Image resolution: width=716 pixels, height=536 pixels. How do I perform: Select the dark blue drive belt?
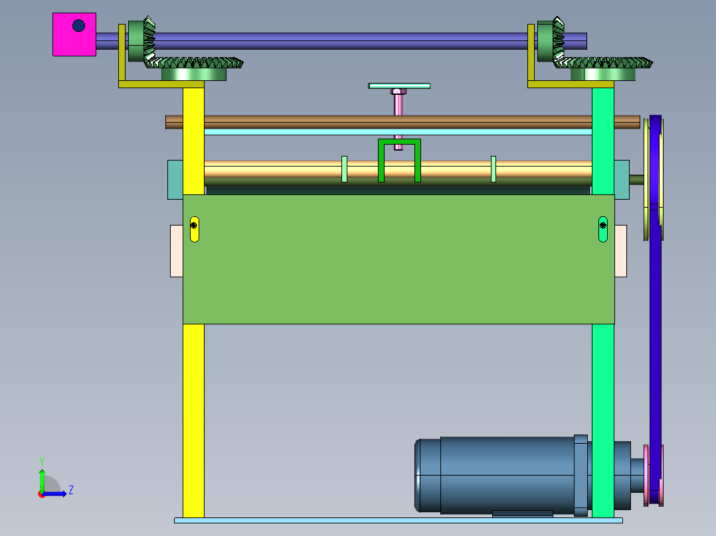pyautogui.click(x=656, y=310)
